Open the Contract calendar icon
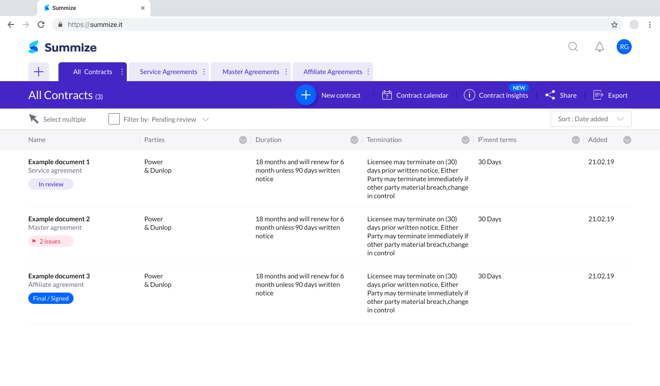The width and height of the screenshot is (660, 386). pyautogui.click(x=387, y=95)
